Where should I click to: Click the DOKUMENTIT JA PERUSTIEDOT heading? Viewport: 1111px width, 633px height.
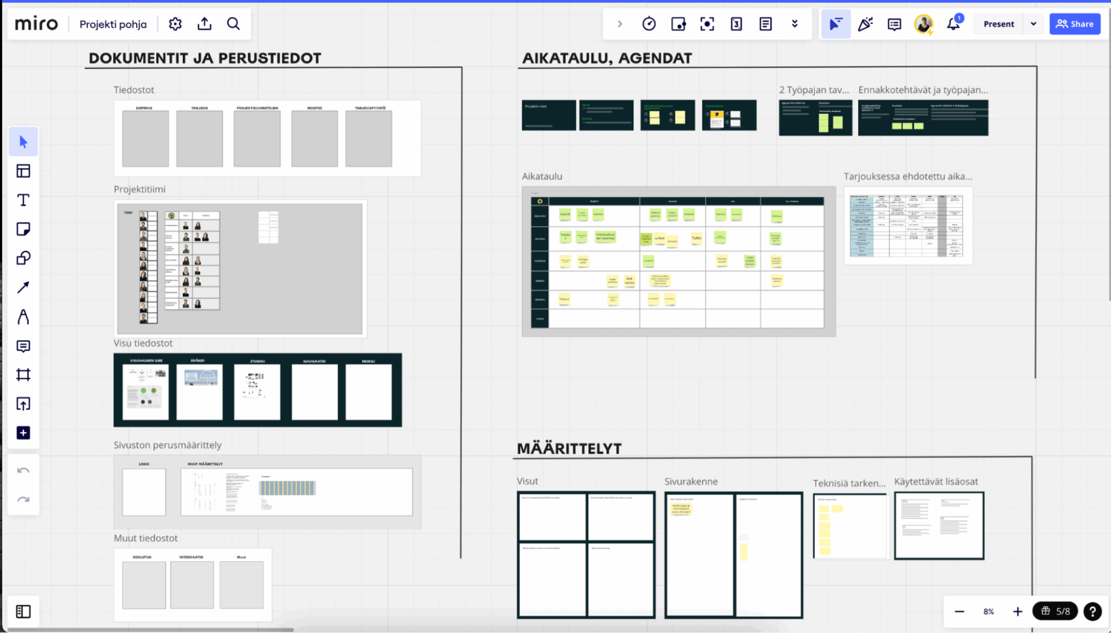tap(205, 58)
